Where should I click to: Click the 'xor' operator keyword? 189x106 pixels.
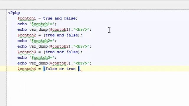click(60, 52)
